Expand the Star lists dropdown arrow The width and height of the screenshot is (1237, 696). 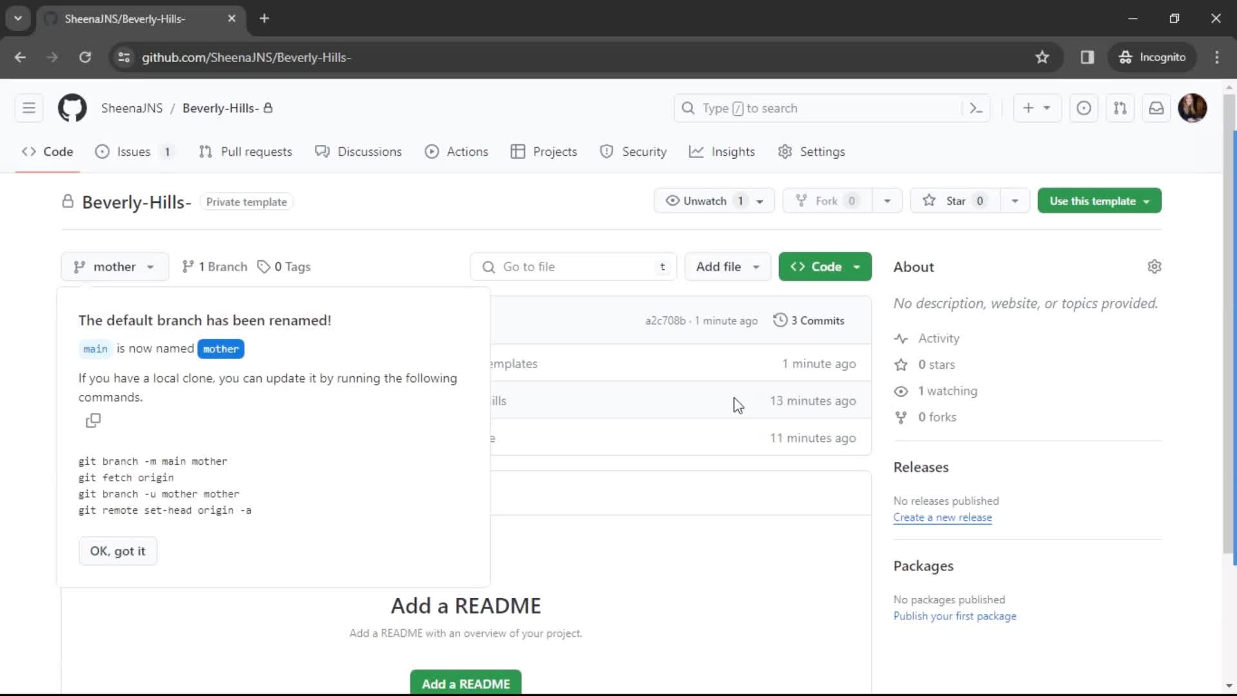(x=1015, y=201)
